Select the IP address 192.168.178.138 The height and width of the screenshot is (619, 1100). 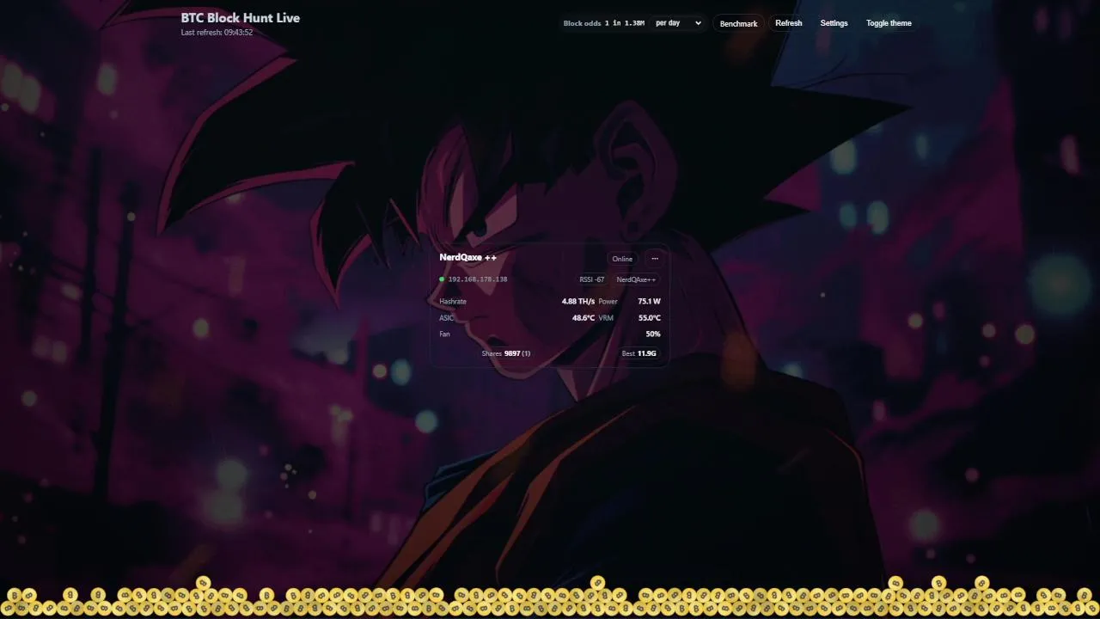pos(478,279)
